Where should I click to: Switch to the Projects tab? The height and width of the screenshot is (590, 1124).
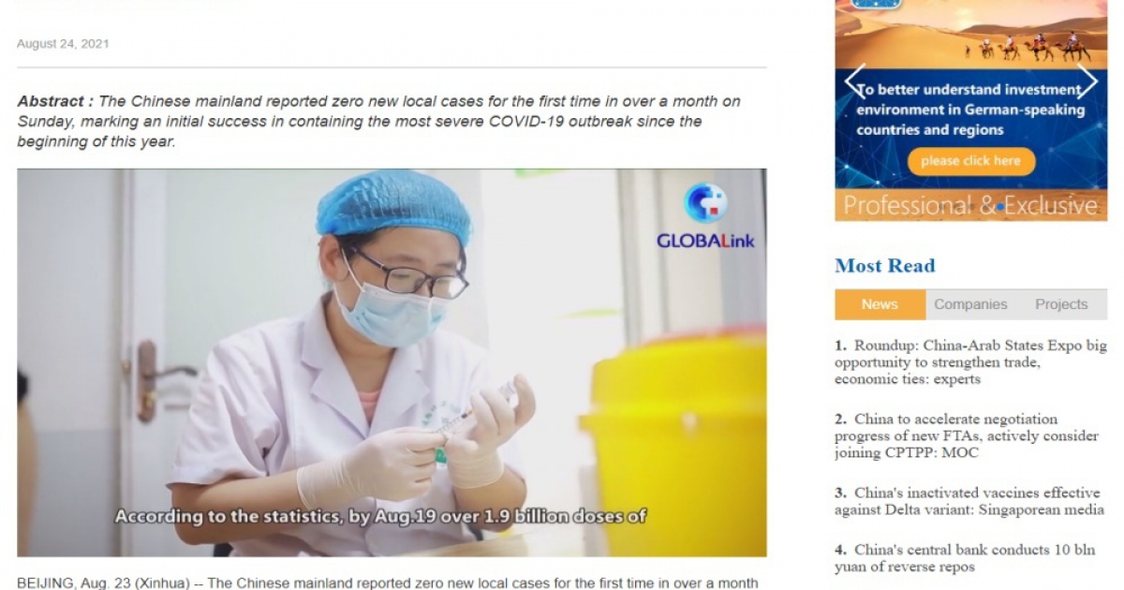point(1061,304)
